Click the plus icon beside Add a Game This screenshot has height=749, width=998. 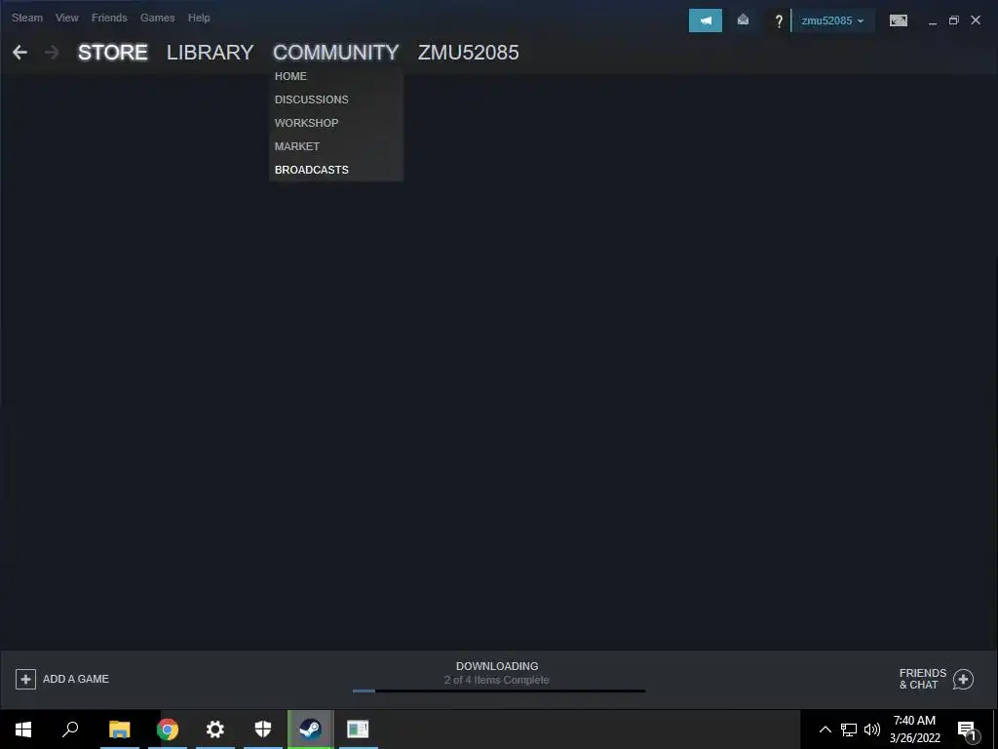point(25,679)
